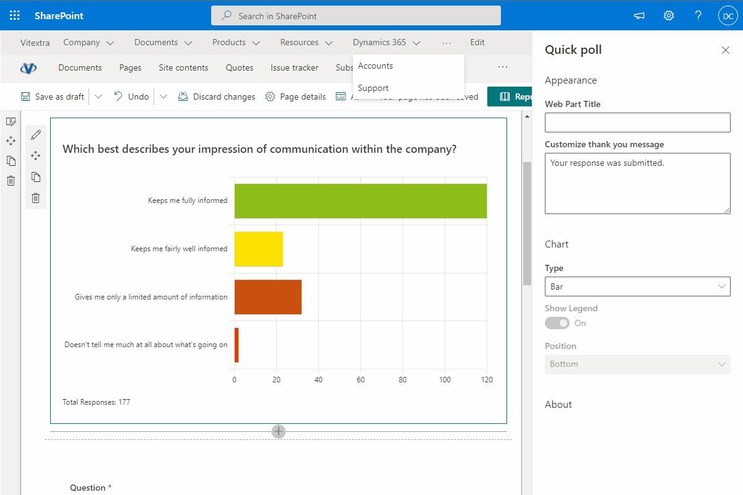Click the Vitextra navigation link

coord(35,43)
